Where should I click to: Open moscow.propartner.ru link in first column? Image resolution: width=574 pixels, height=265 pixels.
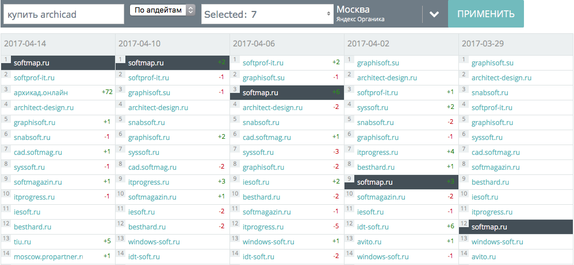[48, 256]
